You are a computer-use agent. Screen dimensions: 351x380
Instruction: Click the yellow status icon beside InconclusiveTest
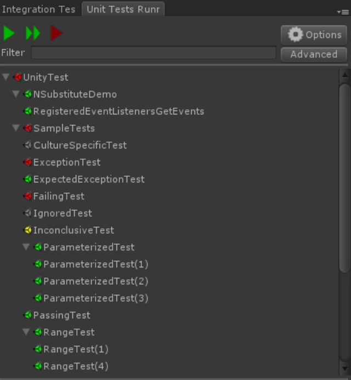pyautogui.click(x=27, y=231)
